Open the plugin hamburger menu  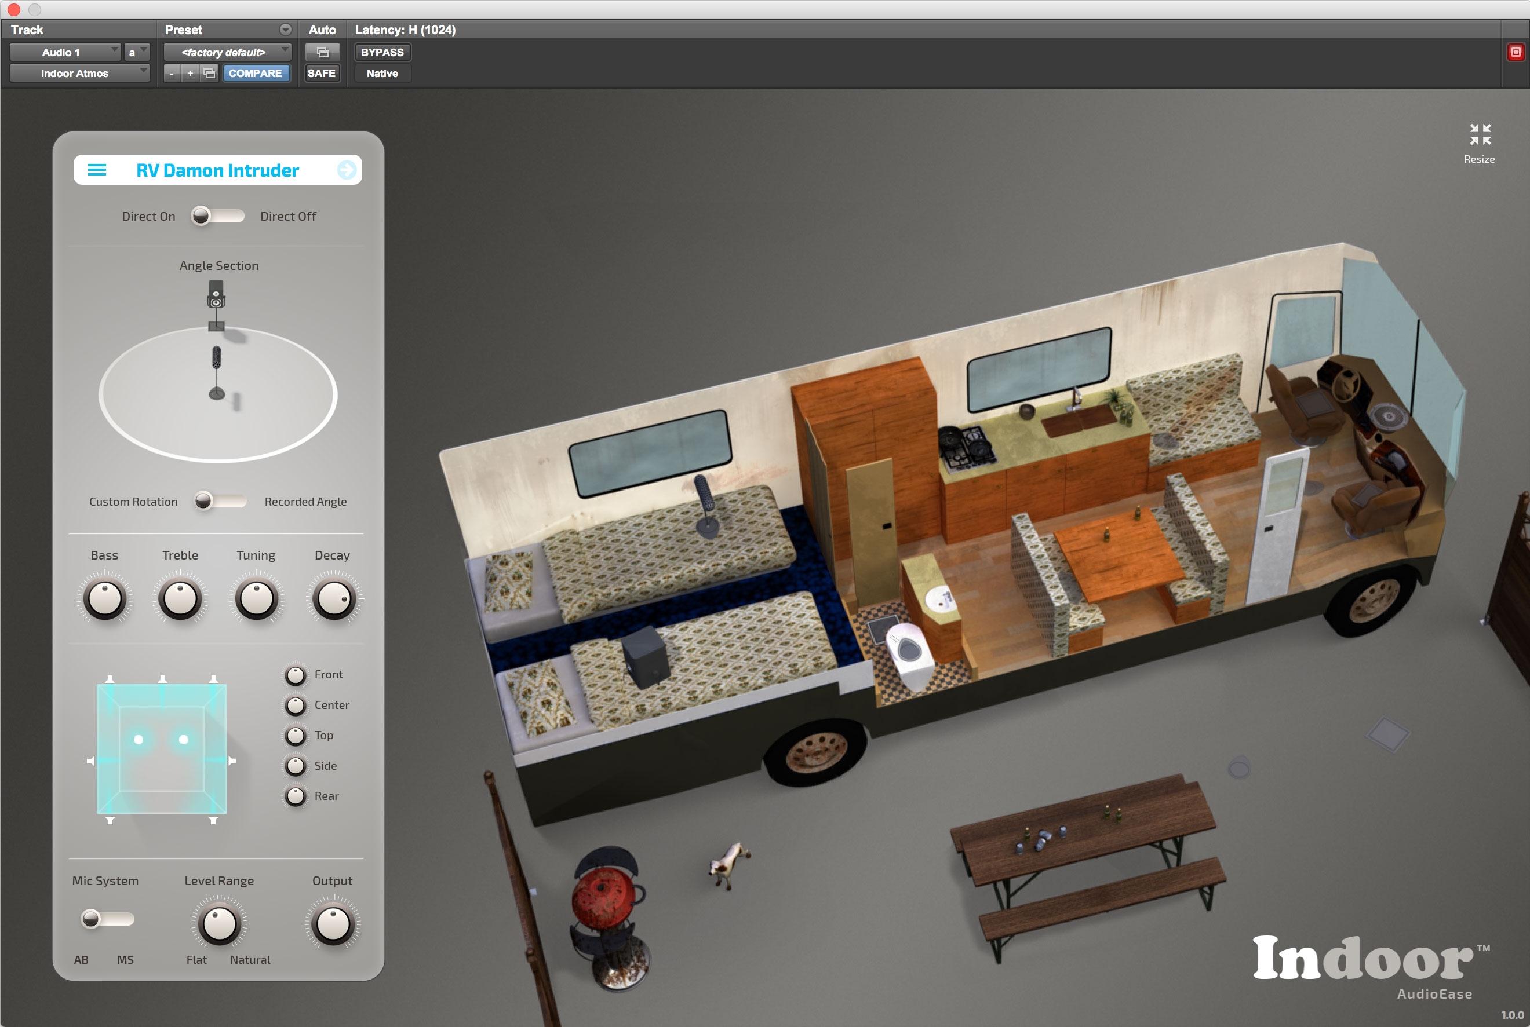pyautogui.click(x=97, y=170)
